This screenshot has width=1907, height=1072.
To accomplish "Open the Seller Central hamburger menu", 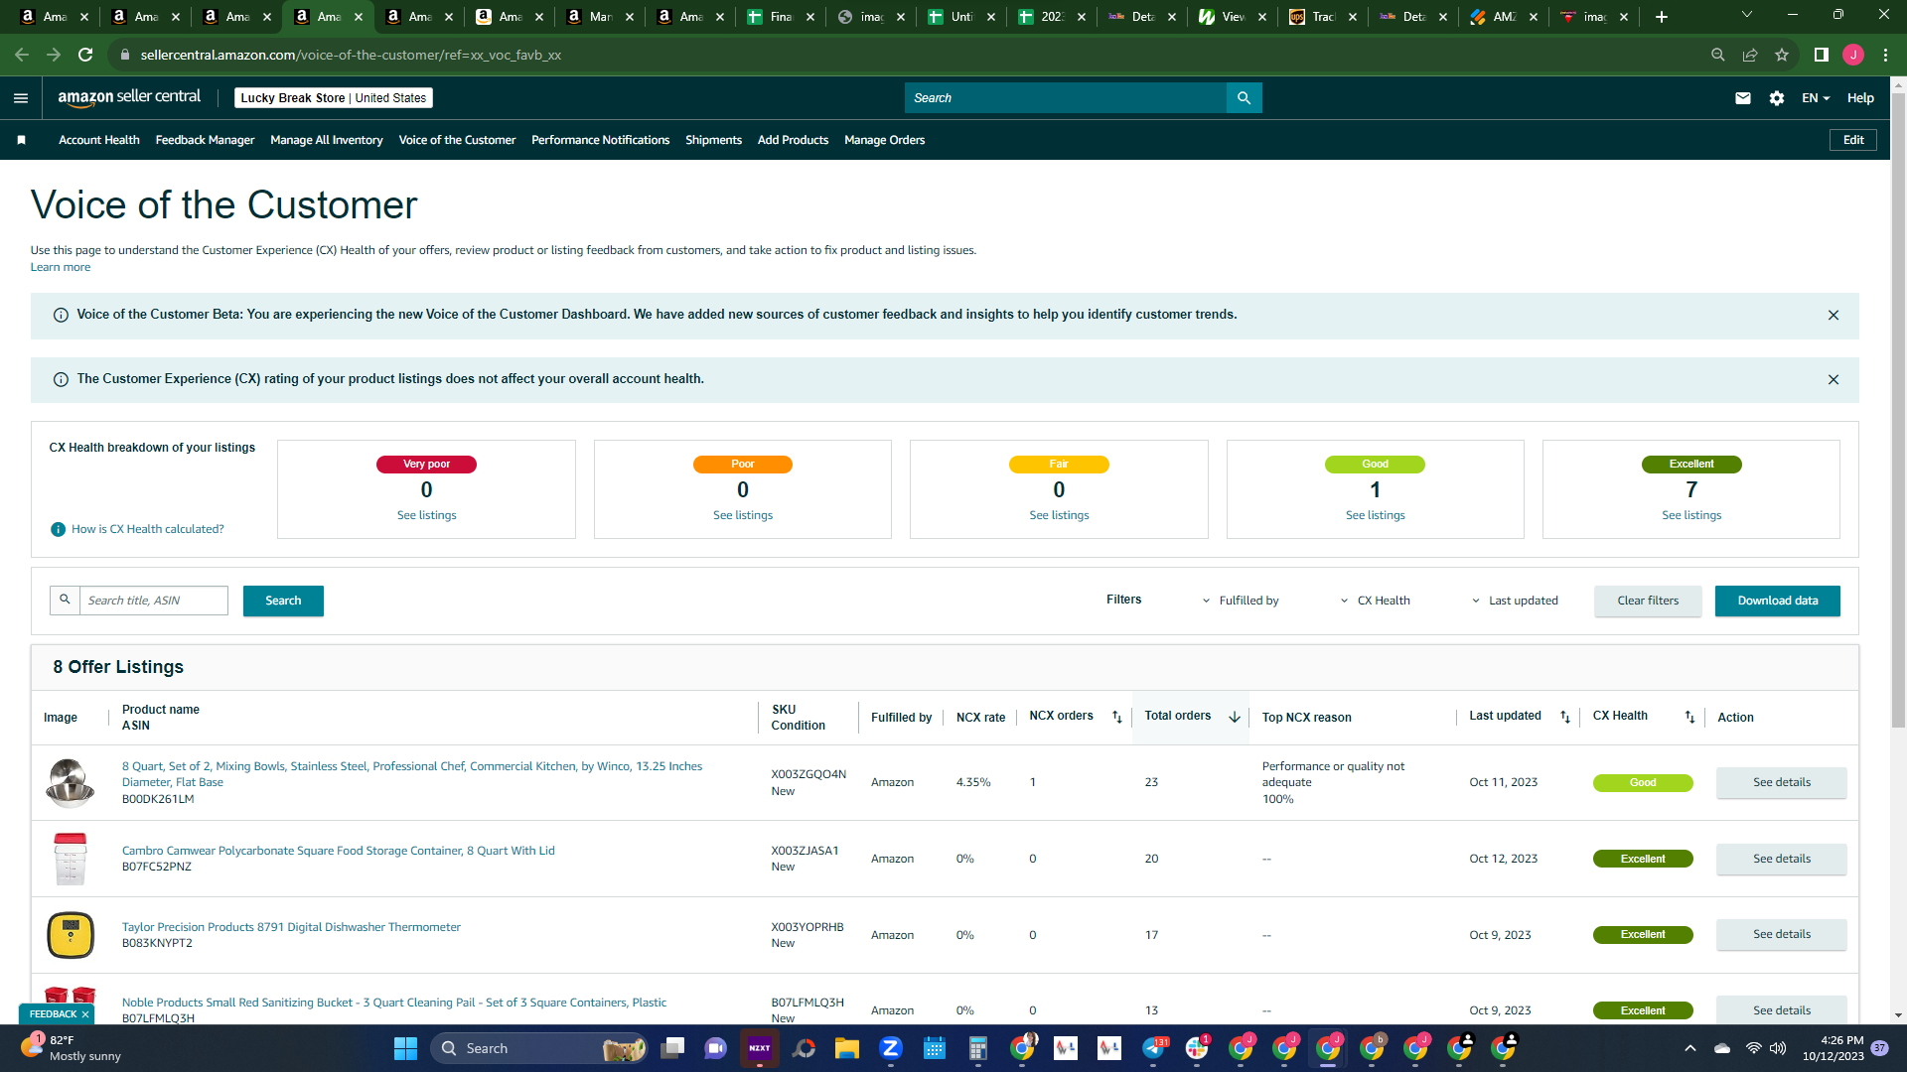I will point(21,98).
